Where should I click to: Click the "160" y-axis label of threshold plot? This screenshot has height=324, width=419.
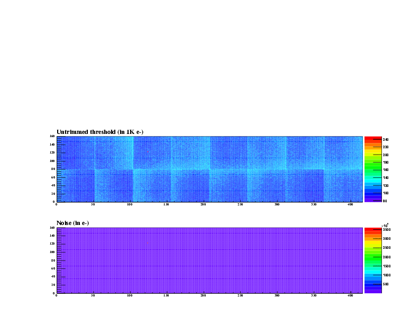tap(52, 137)
